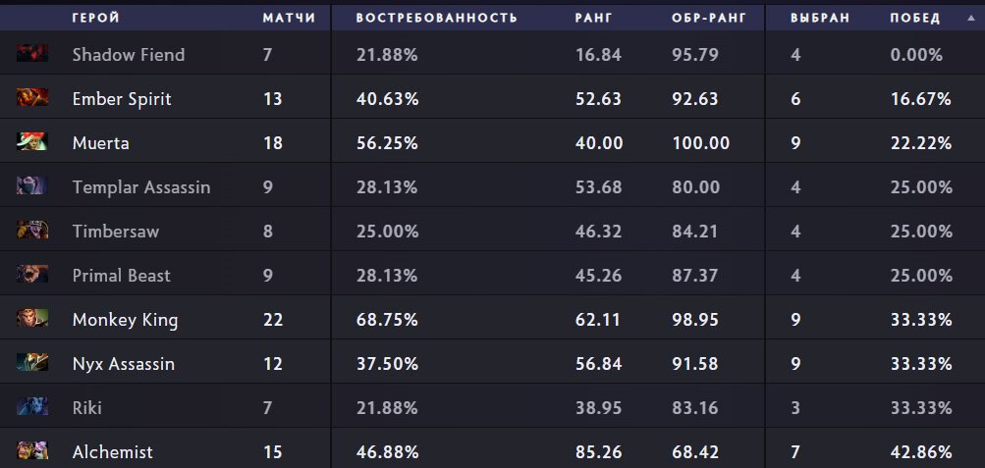Click the Primal Beast hero portrait icon
Viewport: 985px width, 468px height.
32,275
